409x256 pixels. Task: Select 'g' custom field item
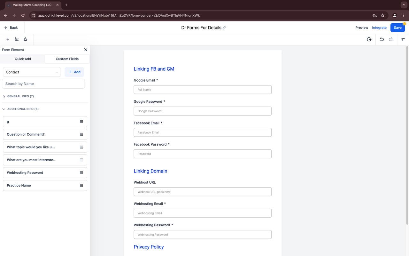(x=45, y=122)
